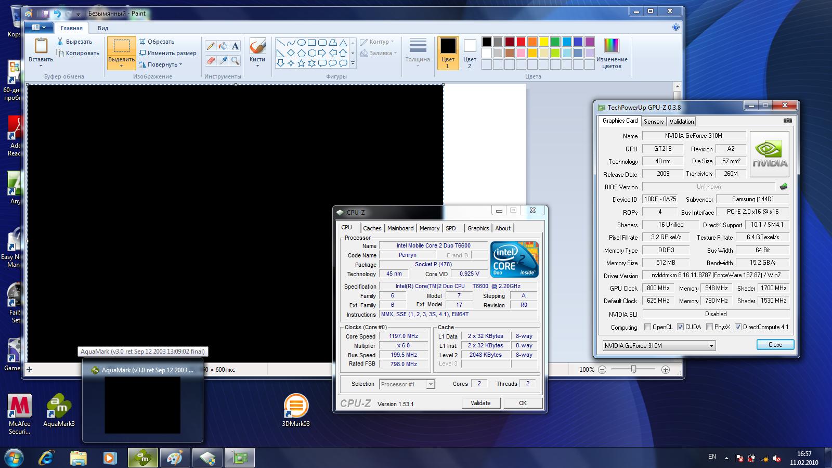Switch to the Validation tab in GPU-Z

682,121
